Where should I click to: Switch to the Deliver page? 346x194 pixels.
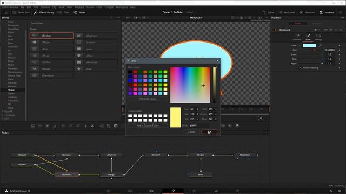237,191
